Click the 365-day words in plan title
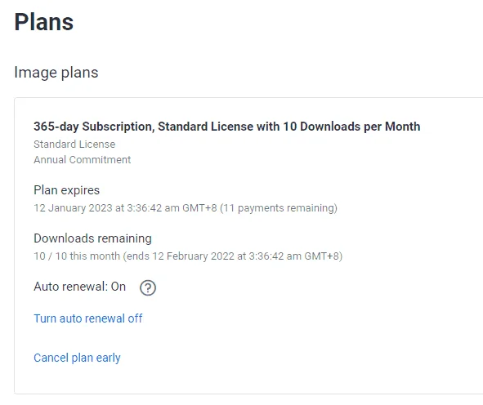483x405 pixels. click(x=56, y=127)
